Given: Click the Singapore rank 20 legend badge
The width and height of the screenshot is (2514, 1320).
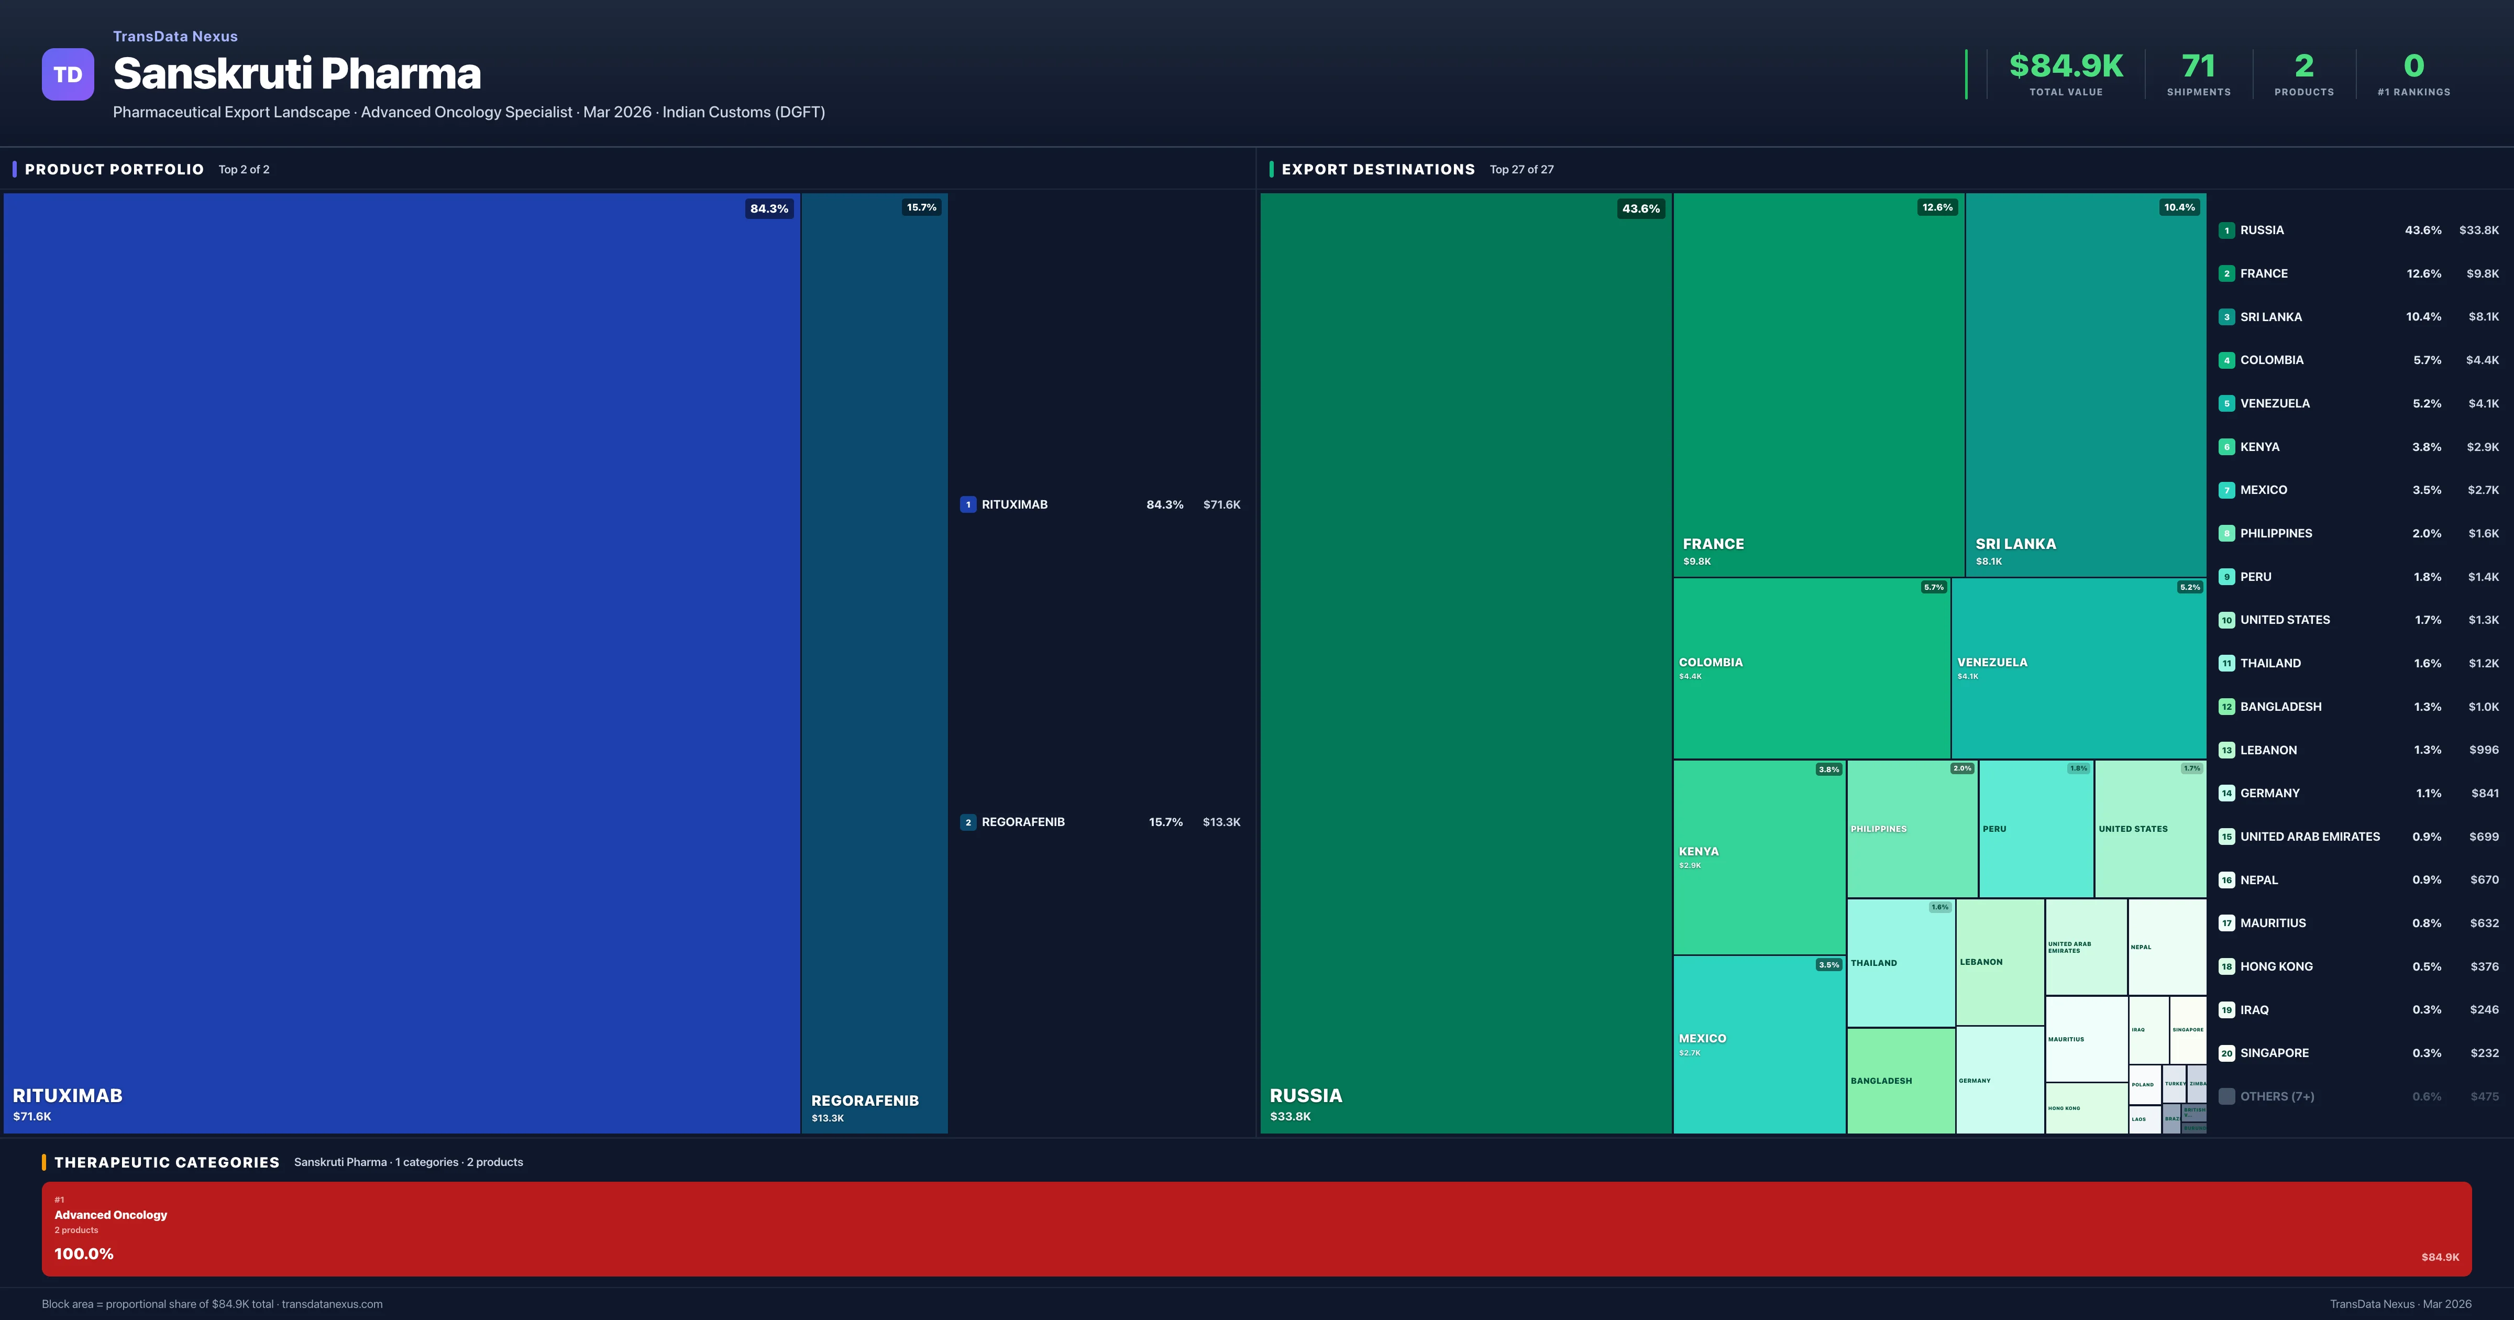Looking at the screenshot, I should click(2226, 1053).
